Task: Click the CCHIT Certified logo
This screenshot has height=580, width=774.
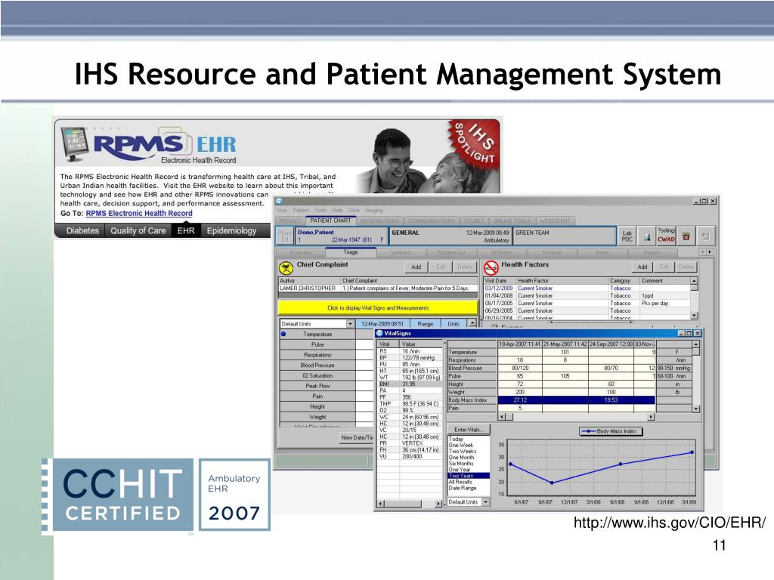Action: [122, 495]
